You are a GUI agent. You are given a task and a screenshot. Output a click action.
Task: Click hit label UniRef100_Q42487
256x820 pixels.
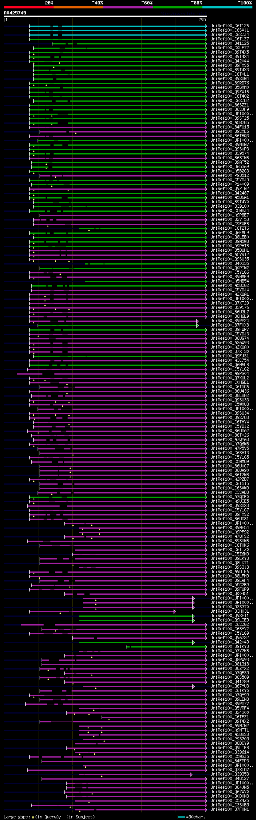point(230,193)
